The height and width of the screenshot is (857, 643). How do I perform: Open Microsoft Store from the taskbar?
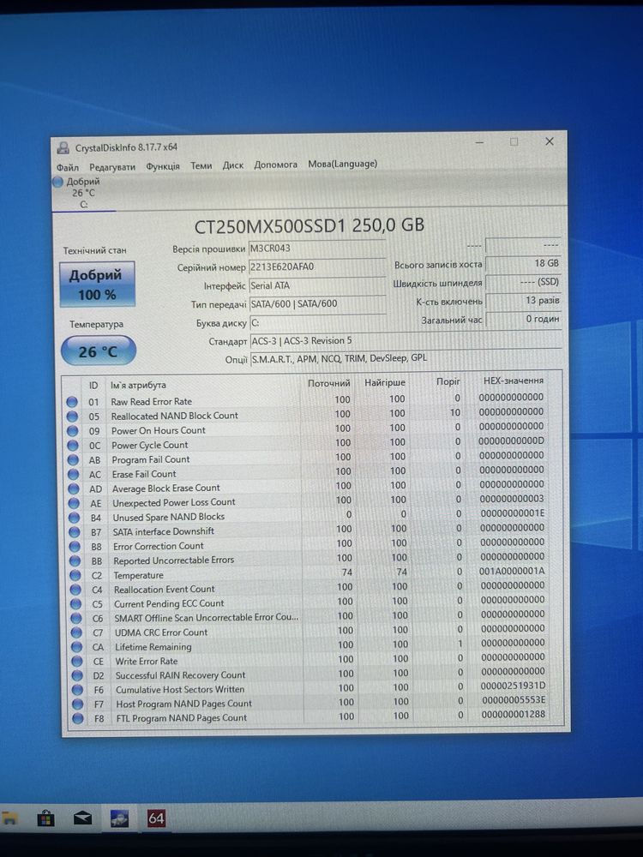(x=46, y=818)
